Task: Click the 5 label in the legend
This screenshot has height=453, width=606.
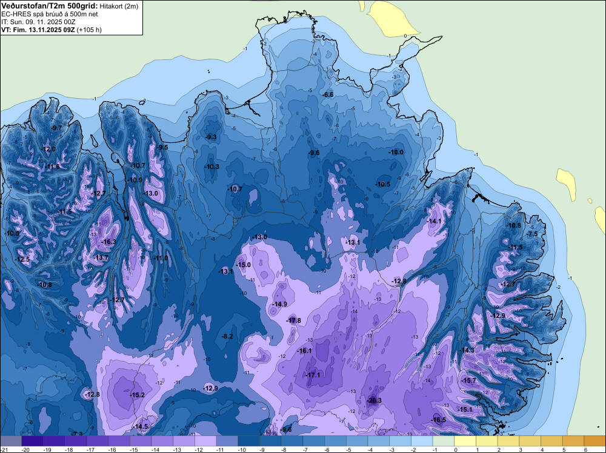Action: tap(564, 449)
